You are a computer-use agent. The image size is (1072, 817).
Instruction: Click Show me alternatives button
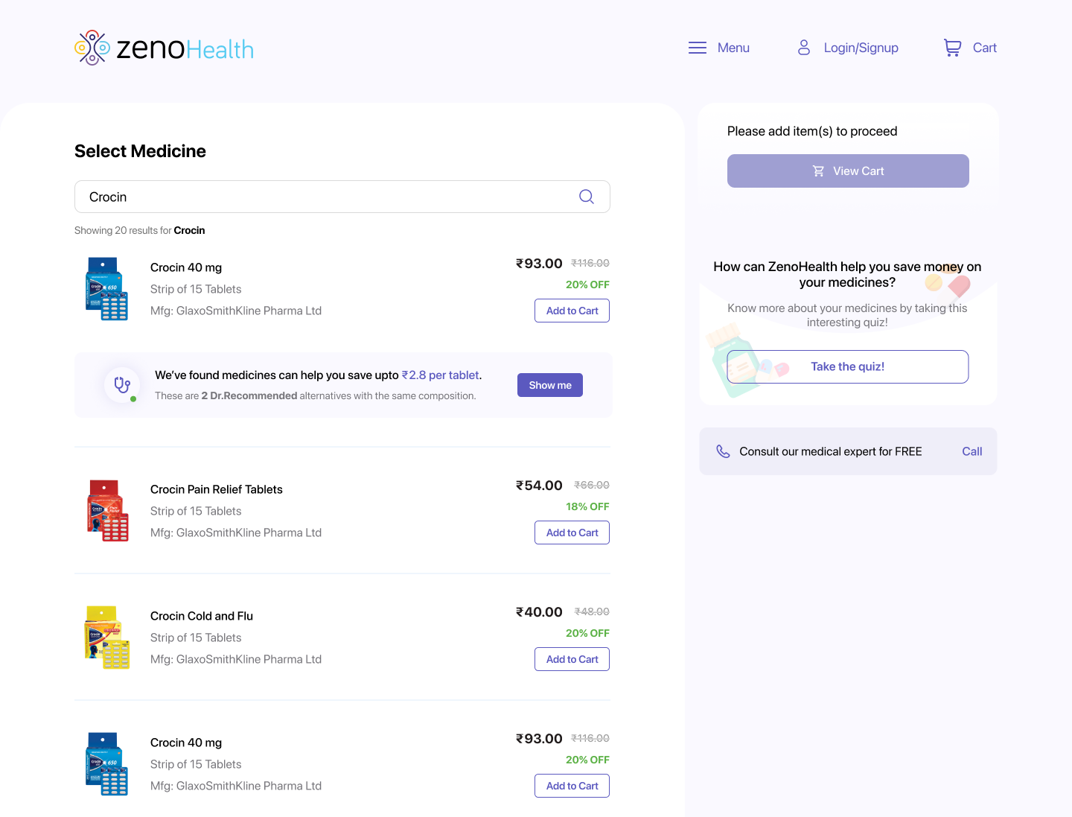550,385
